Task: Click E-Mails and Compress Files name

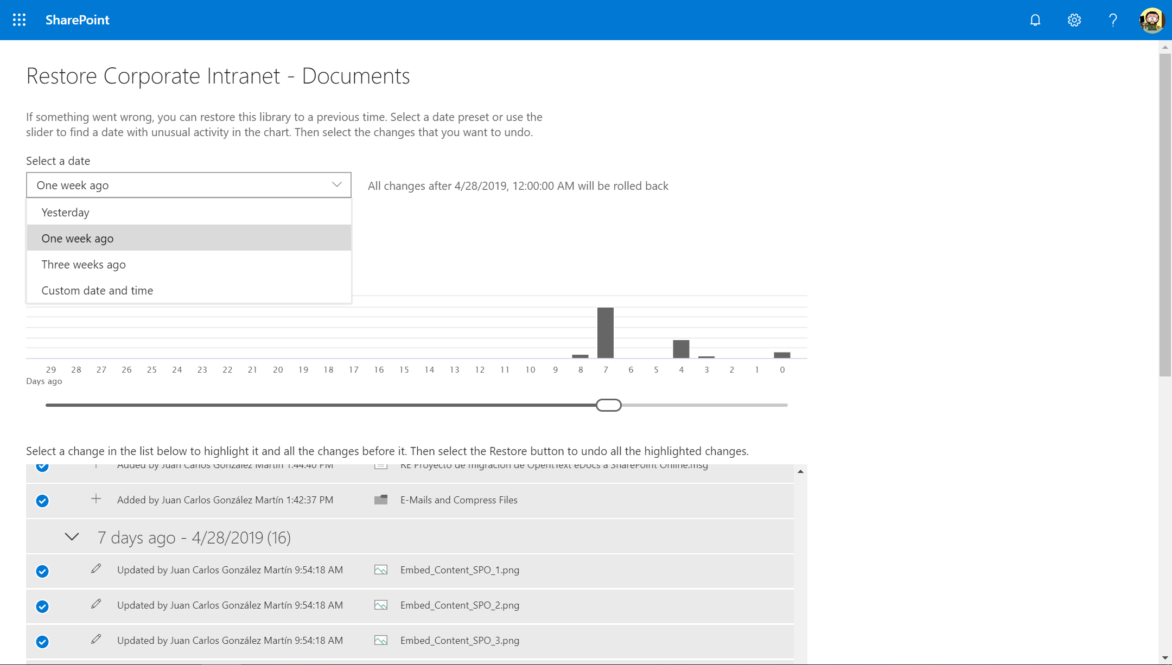Action: [459, 500]
